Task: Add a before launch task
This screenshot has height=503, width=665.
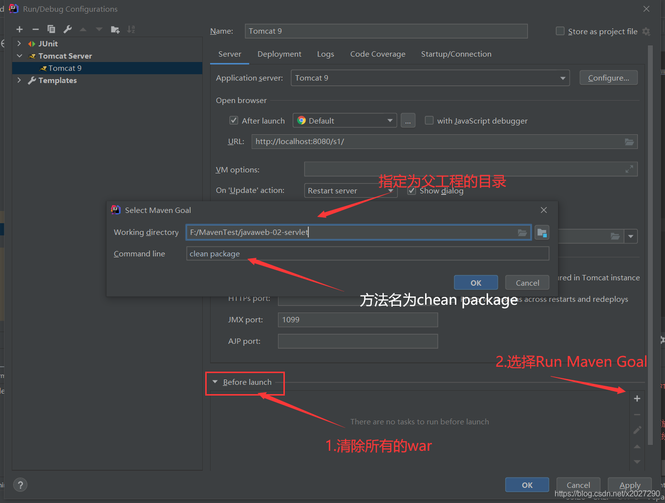Action: point(637,398)
